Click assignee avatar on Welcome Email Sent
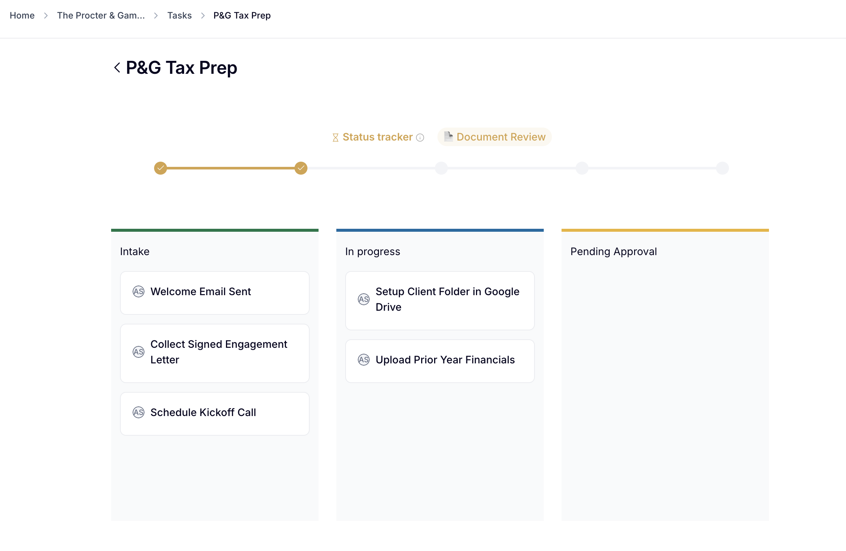 pos(139,291)
